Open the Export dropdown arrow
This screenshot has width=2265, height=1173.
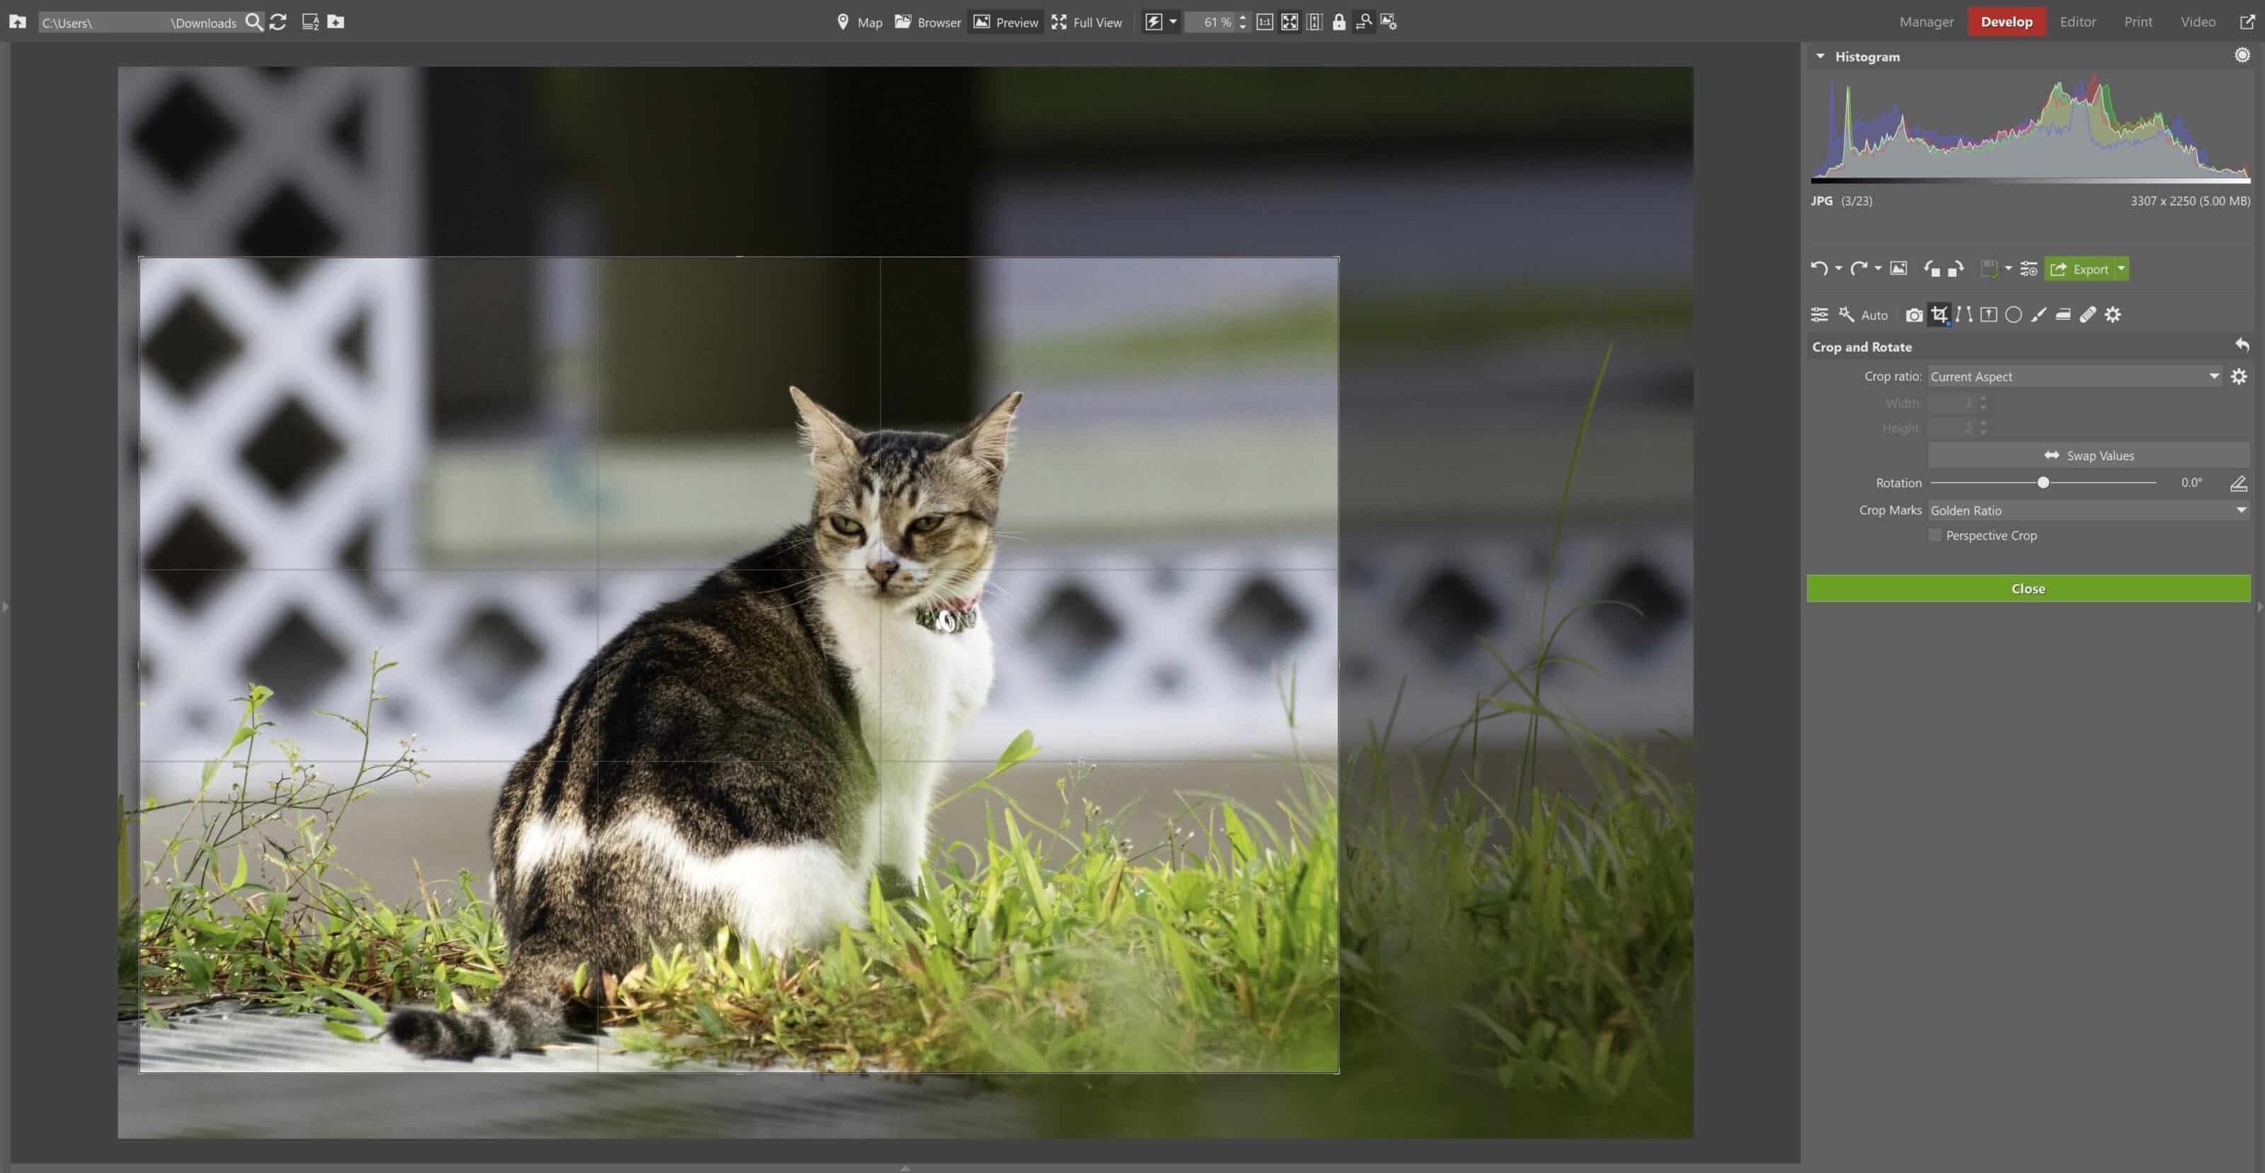pyautogui.click(x=2121, y=269)
